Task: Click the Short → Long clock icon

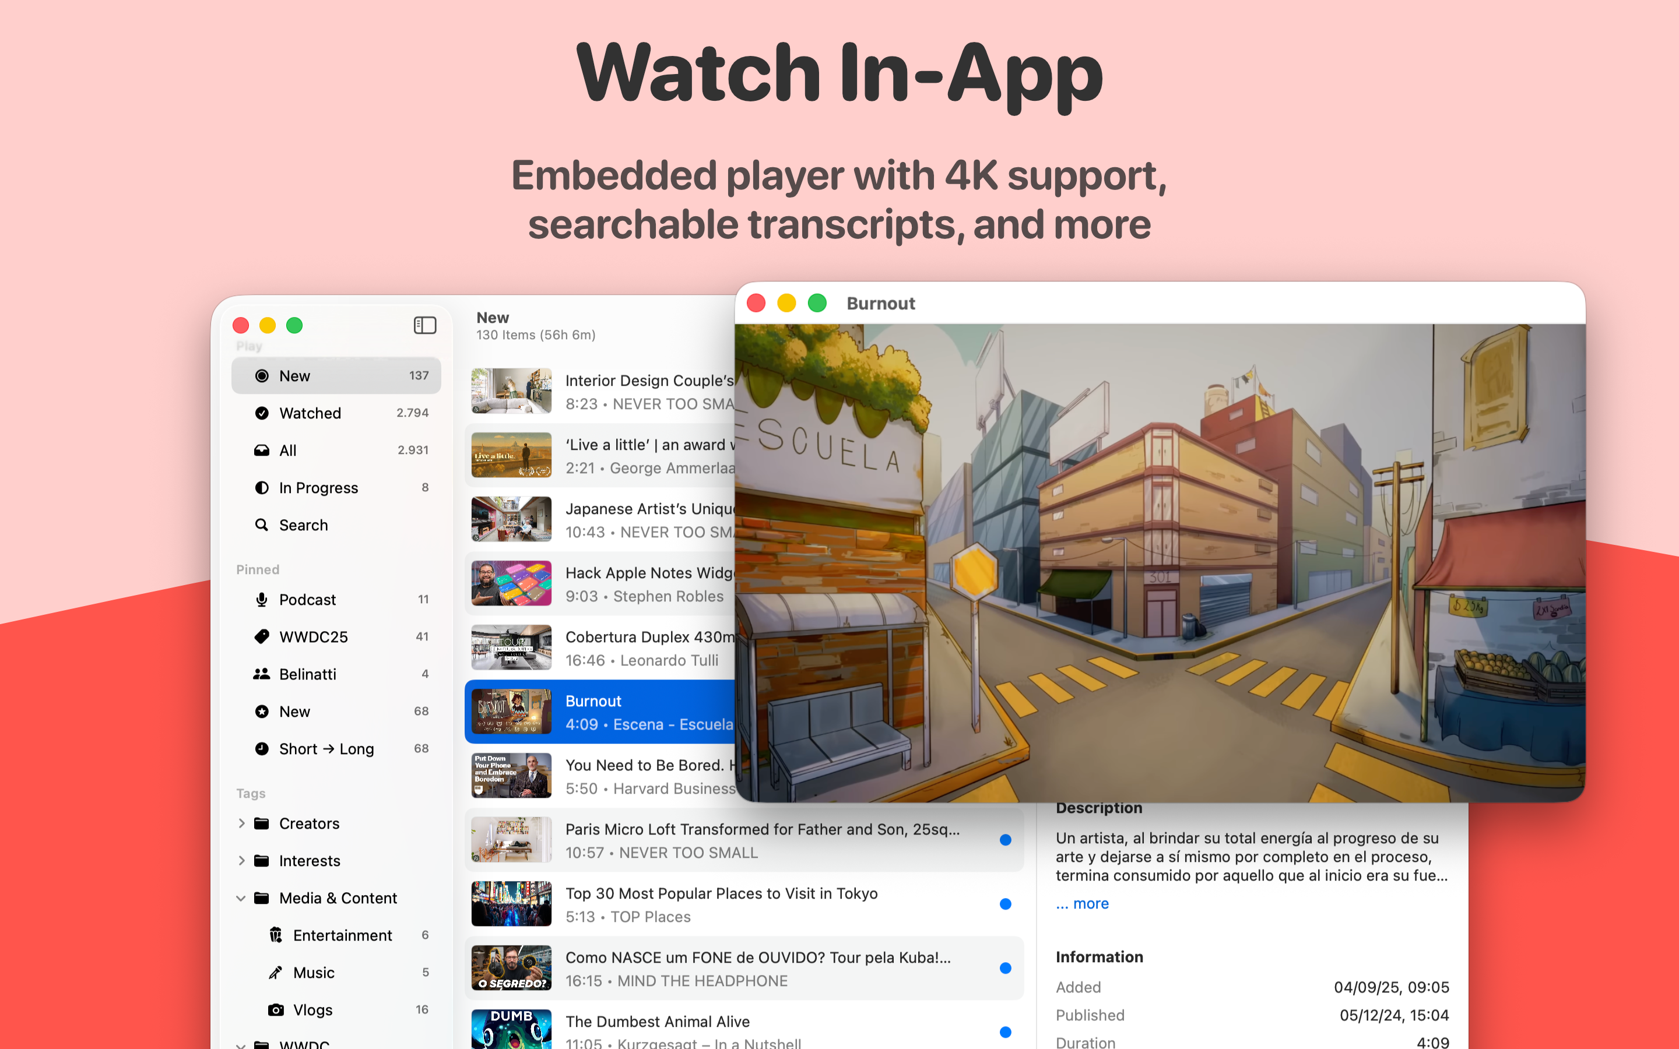Action: coord(262,749)
